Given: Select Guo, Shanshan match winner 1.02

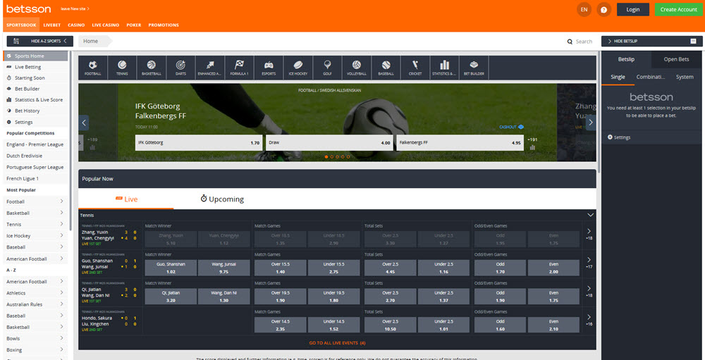Looking at the screenshot, I should [x=171, y=268].
